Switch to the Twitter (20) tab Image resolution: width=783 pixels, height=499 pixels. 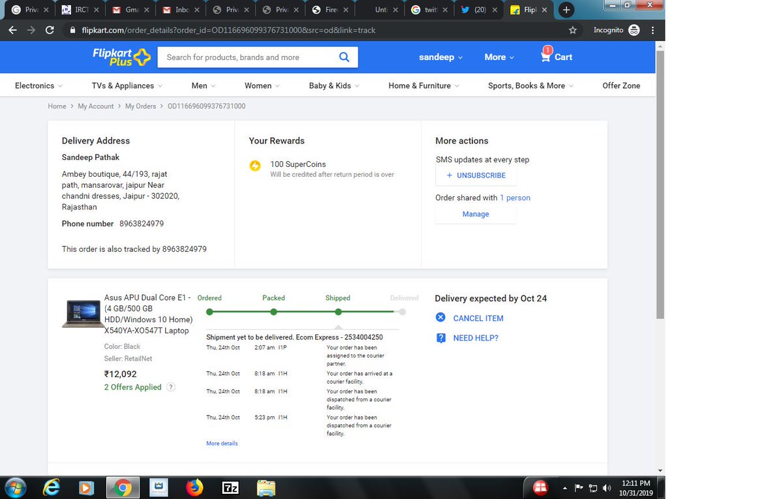point(480,10)
